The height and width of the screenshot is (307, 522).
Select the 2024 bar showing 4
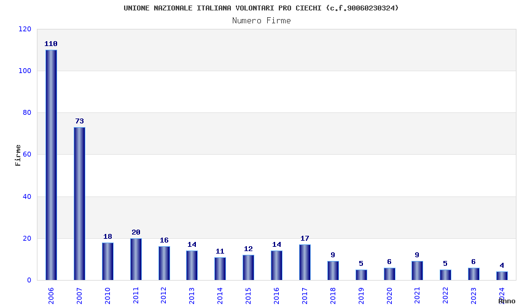(502, 276)
